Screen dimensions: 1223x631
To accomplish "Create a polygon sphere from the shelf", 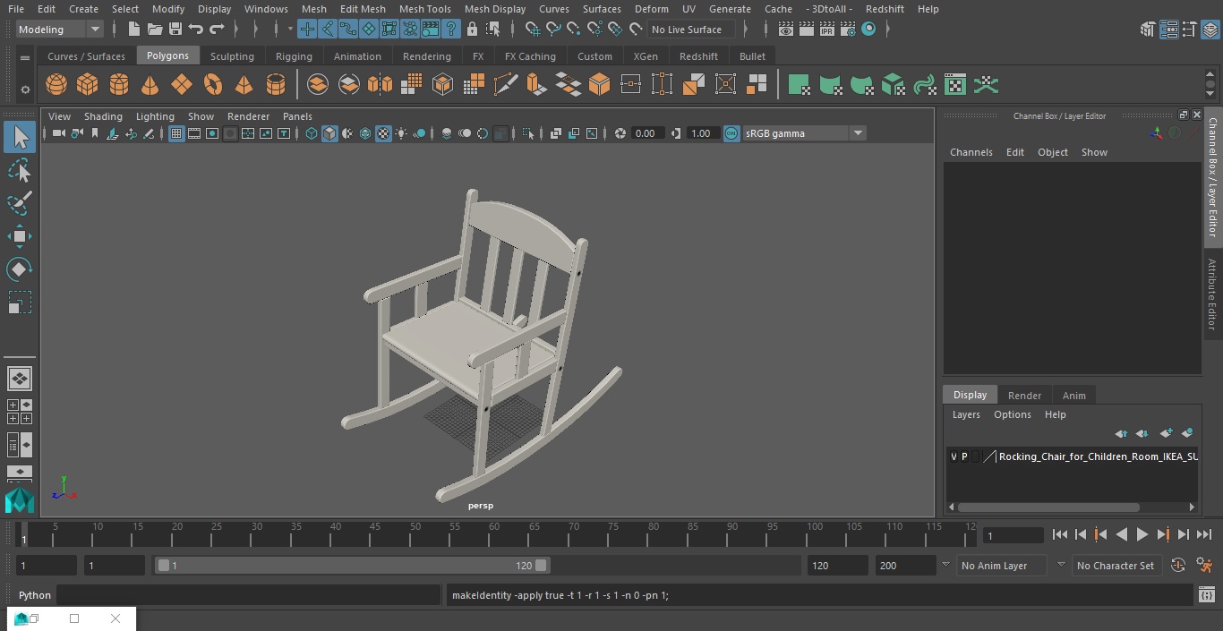I will (56, 85).
